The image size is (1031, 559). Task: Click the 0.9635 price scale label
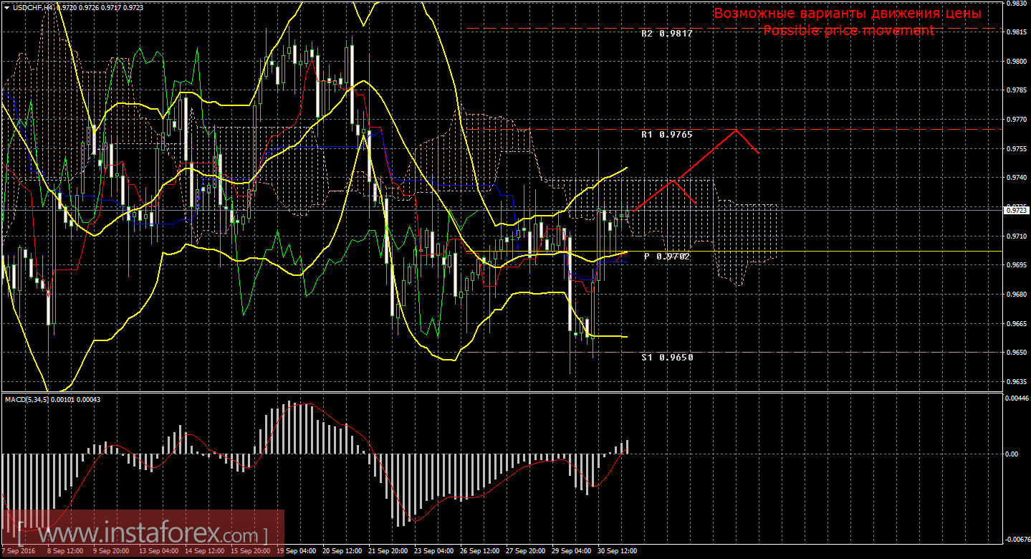(1016, 382)
